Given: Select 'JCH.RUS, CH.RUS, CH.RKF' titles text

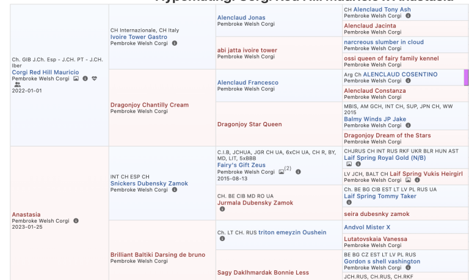Looking at the screenshot, I should (x=379, y=277).
